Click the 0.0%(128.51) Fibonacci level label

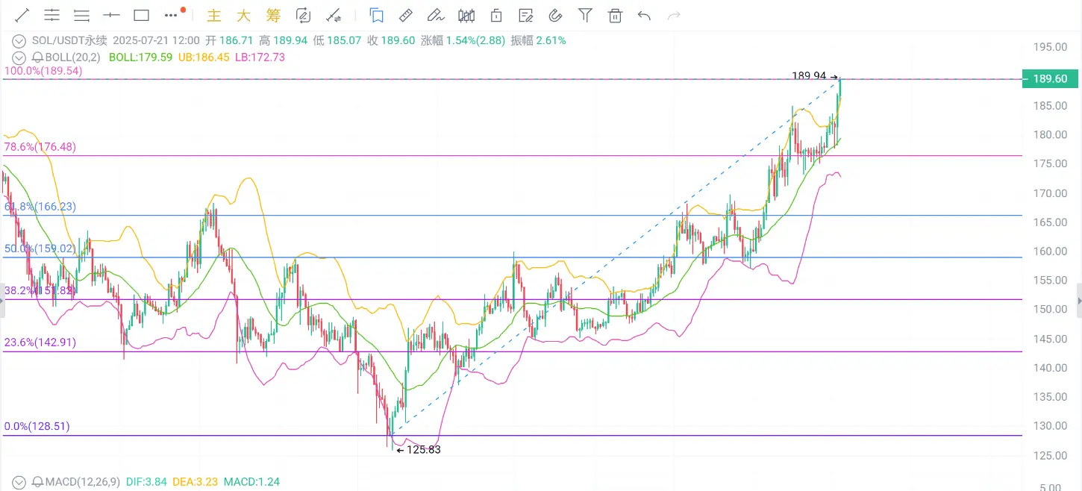pyautogui.click(x=37, y=427)
